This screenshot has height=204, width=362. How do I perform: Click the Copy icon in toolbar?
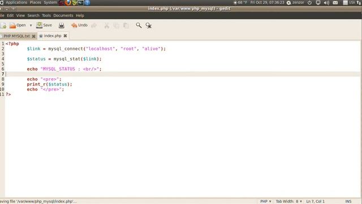pyautogui.click(x=116, y=25)
